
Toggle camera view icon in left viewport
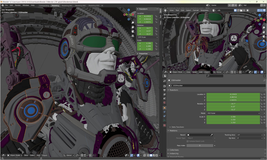(133, 31)
